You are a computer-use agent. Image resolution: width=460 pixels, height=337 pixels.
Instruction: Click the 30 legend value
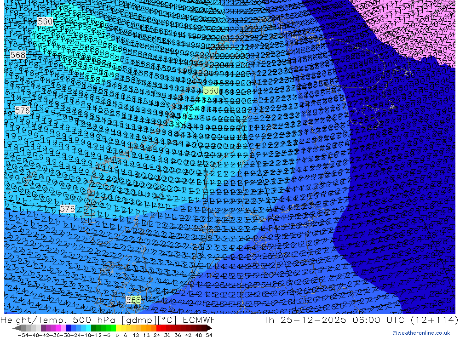click(167, 335)
